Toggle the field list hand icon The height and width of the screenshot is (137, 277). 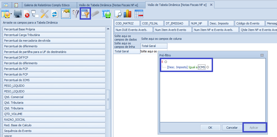tap(66, 14)
